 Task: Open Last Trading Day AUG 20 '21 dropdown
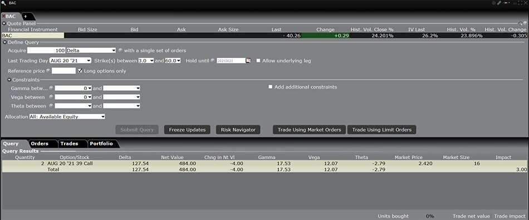[x=70, y=61]
